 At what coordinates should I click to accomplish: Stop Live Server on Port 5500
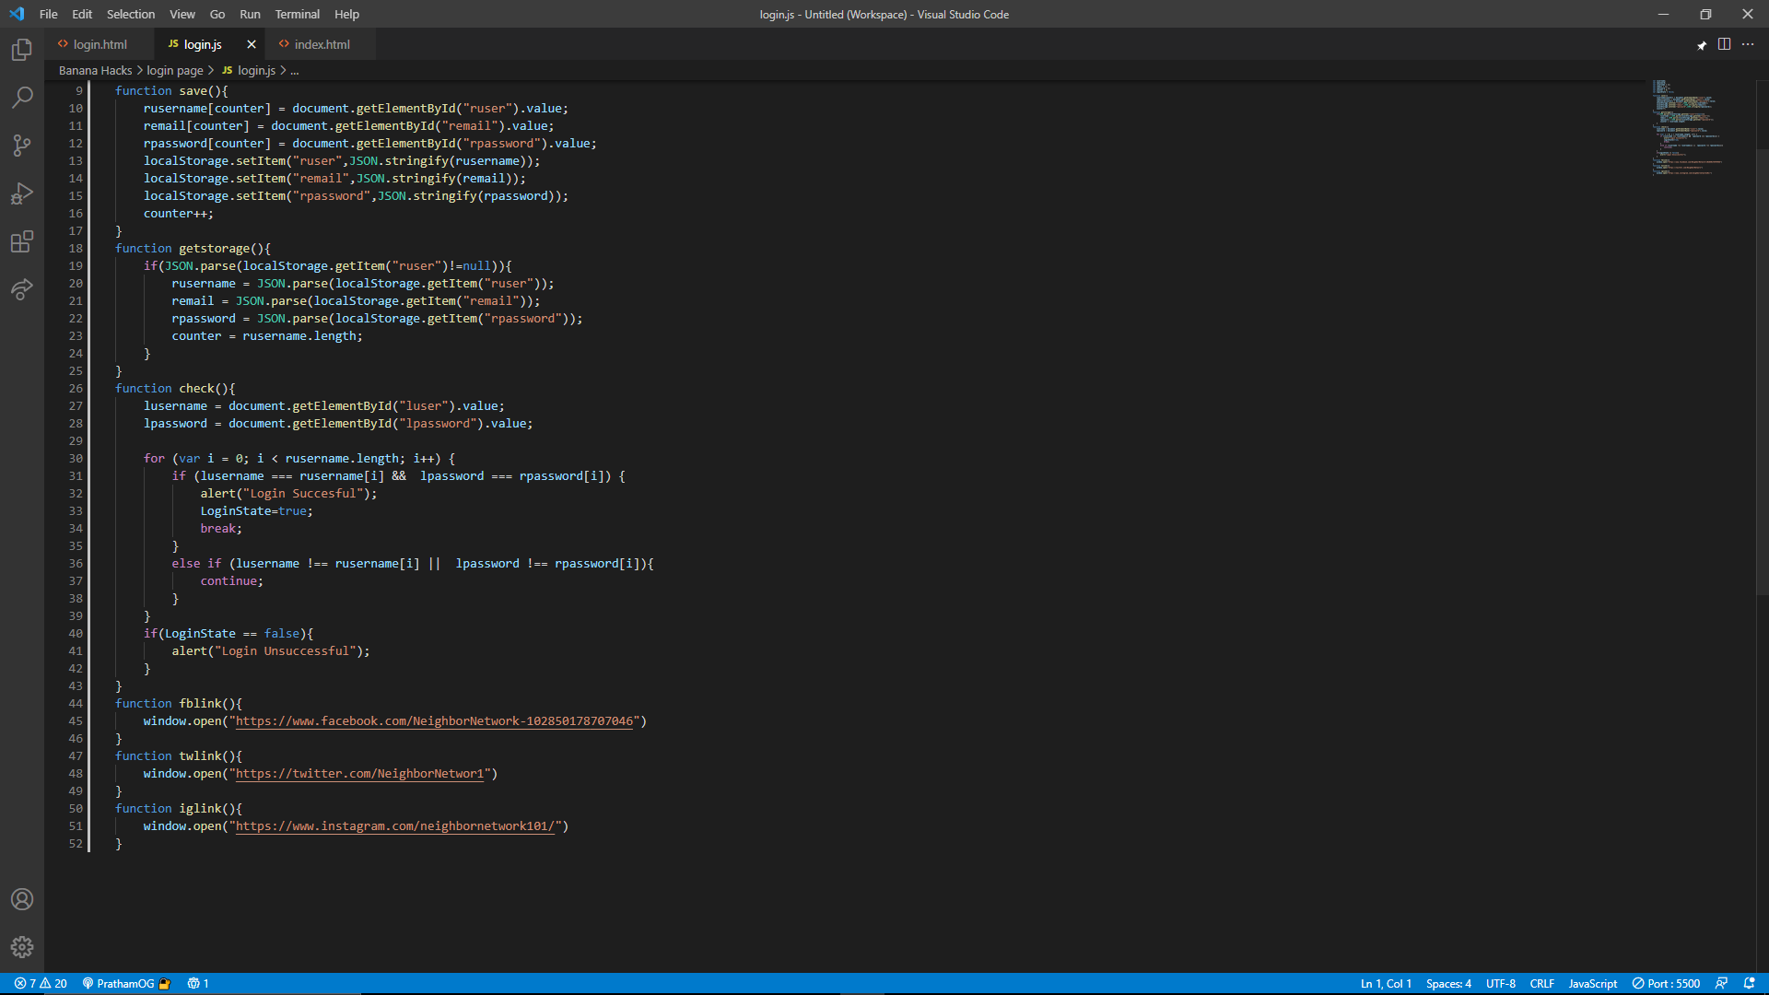1666,983
